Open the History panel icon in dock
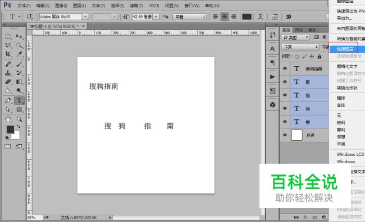 pos(272,35)
